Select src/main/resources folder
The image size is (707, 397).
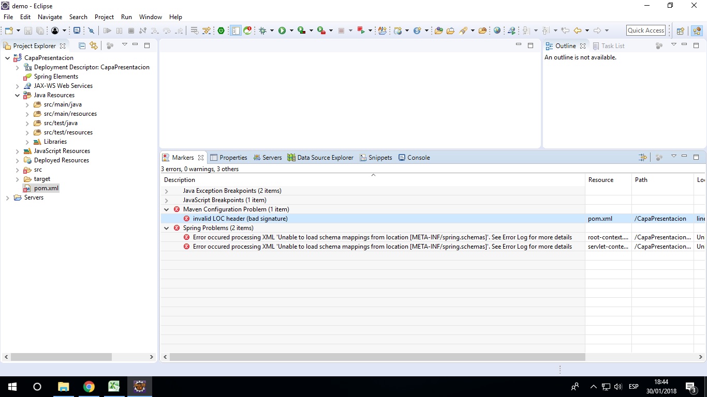click(70, 114)
